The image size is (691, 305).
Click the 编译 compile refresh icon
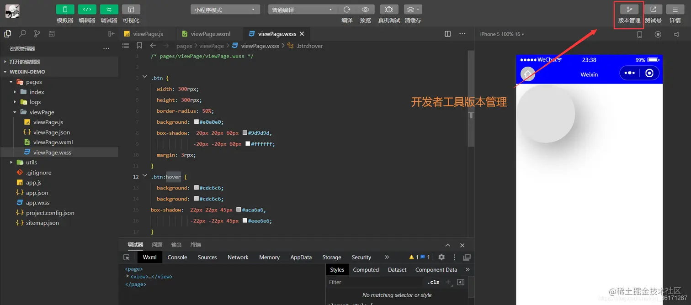click(347, 10)
